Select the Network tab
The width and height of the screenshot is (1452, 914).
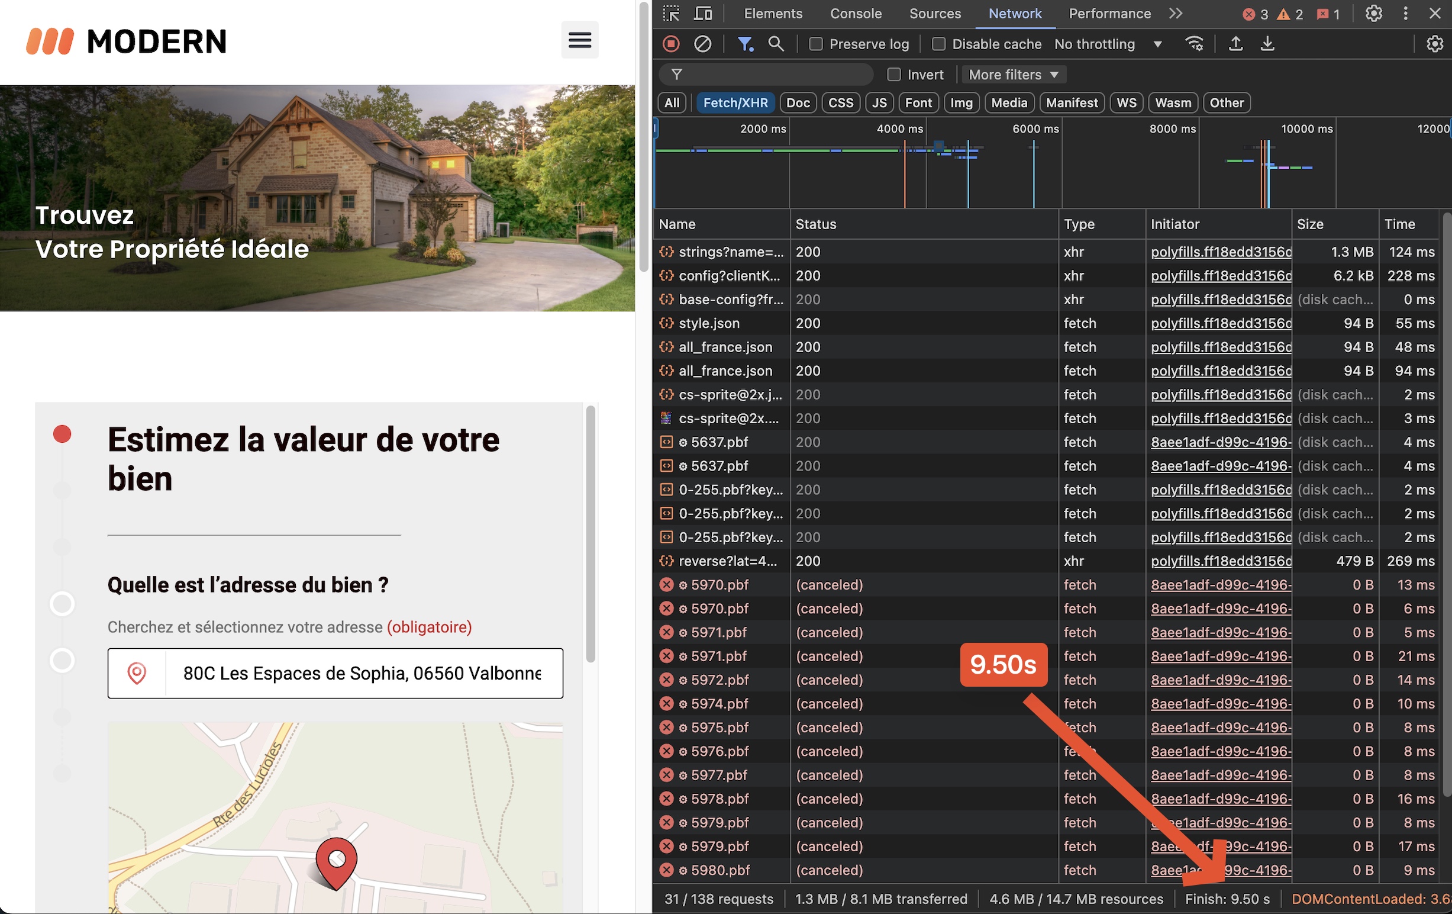click(x=1015, y=13)
